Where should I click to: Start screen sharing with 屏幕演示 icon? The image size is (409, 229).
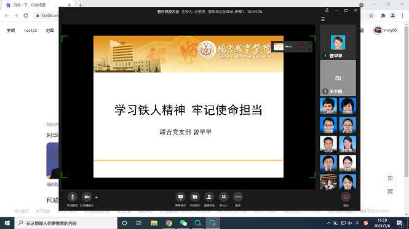coord(180,197)
